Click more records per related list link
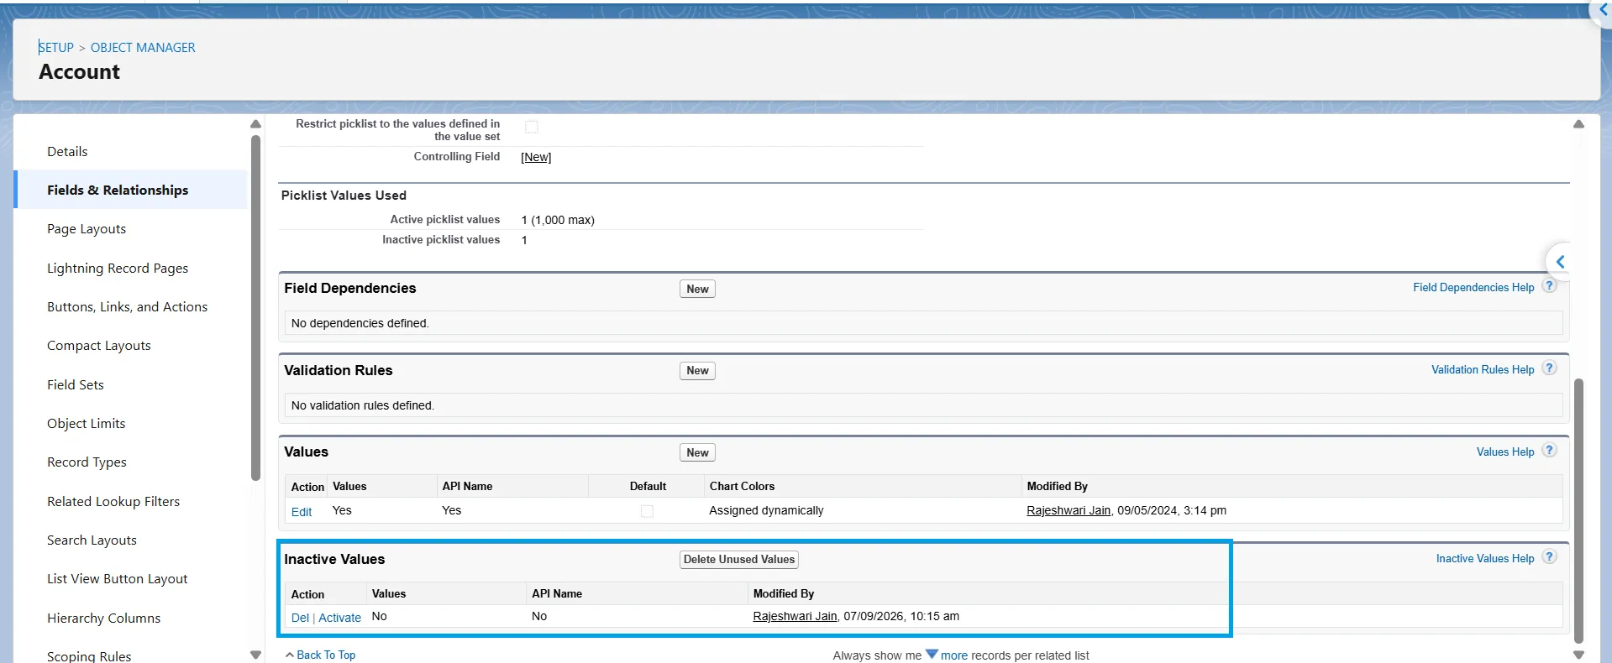 pos(954,655)
